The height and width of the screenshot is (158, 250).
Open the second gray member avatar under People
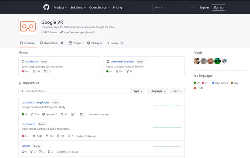[x=204, y=61]
